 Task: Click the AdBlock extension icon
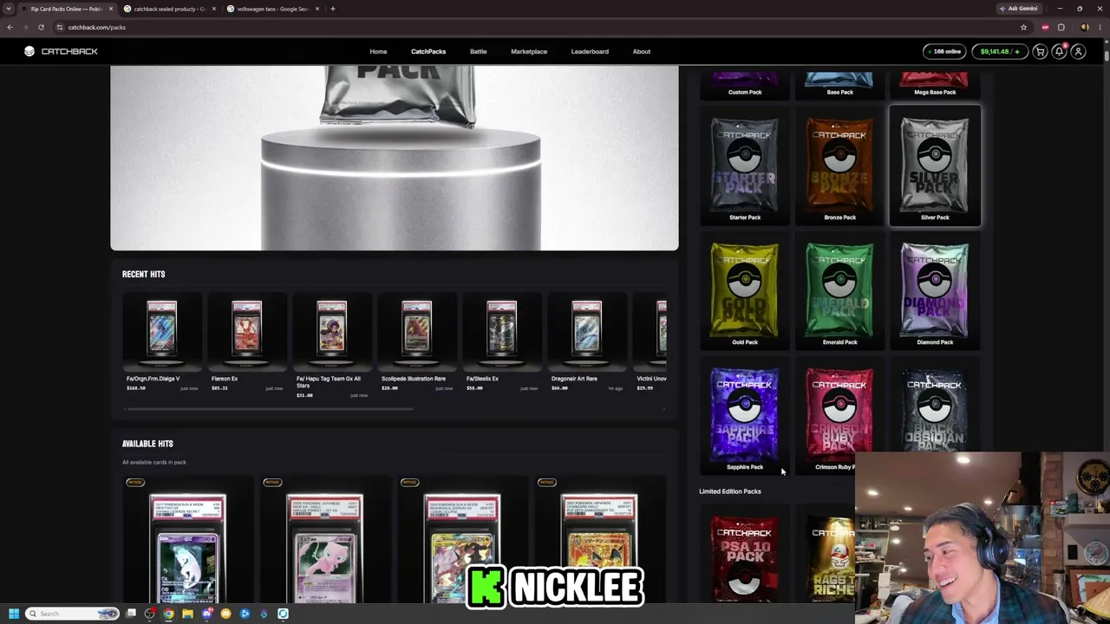pos(1045,27)
